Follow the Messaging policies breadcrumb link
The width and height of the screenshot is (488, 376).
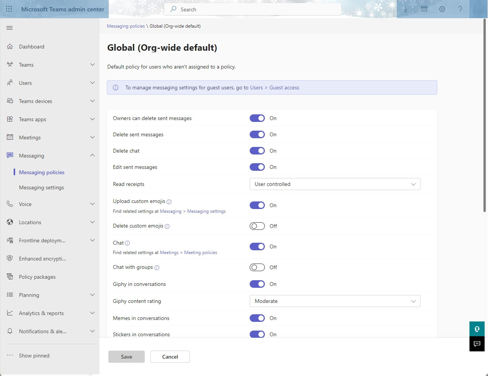(126, 26)
